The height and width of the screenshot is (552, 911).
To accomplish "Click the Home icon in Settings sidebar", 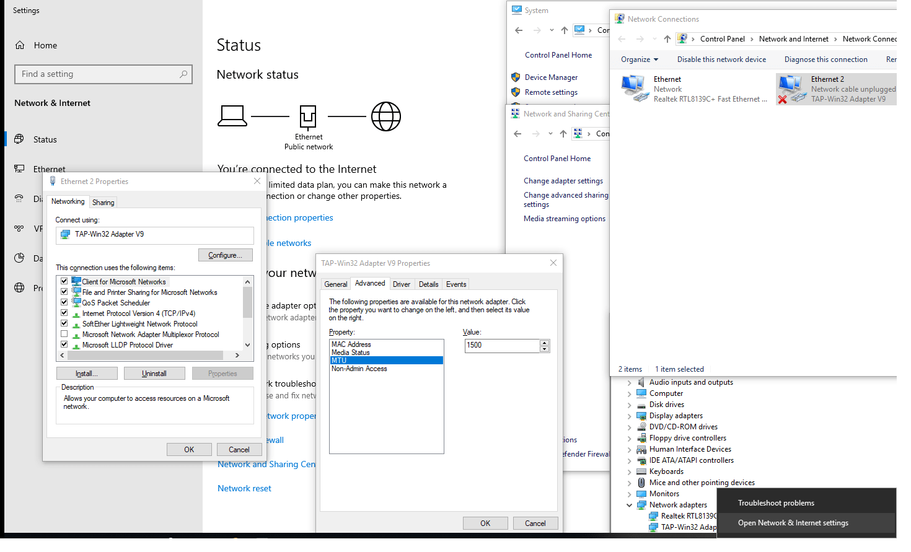I will click(x=20, y=45).
